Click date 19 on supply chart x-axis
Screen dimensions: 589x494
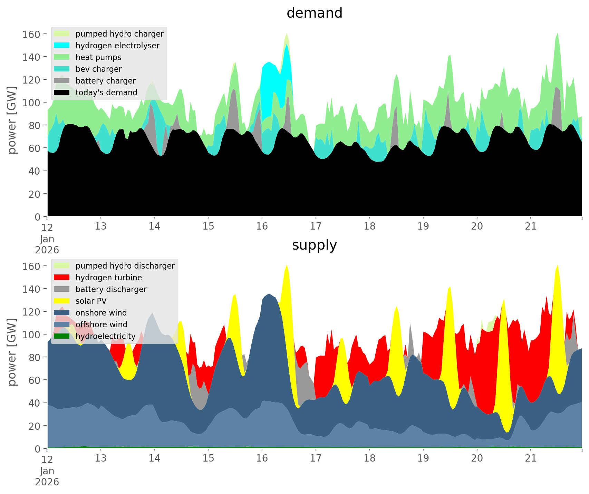[423, 458]
